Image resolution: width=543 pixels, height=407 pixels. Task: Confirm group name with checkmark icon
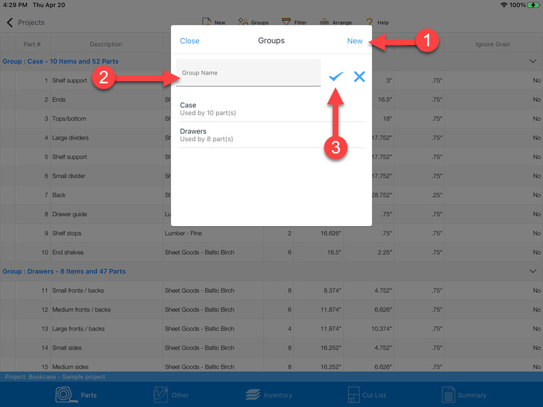pyautogui.click(x=336, y=76)
